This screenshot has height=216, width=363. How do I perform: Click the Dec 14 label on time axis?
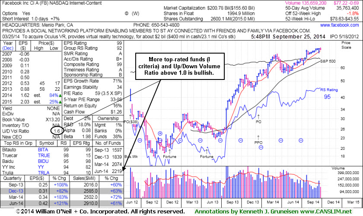pyautogui.click(x=333, y=202)
